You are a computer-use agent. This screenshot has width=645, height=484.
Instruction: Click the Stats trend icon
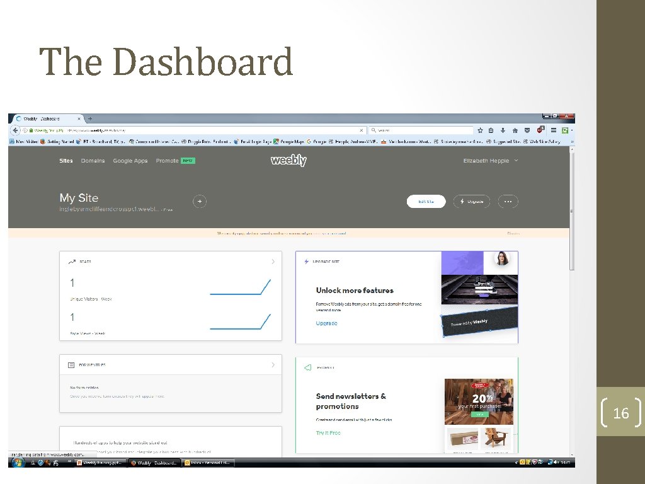click(72, 262)
